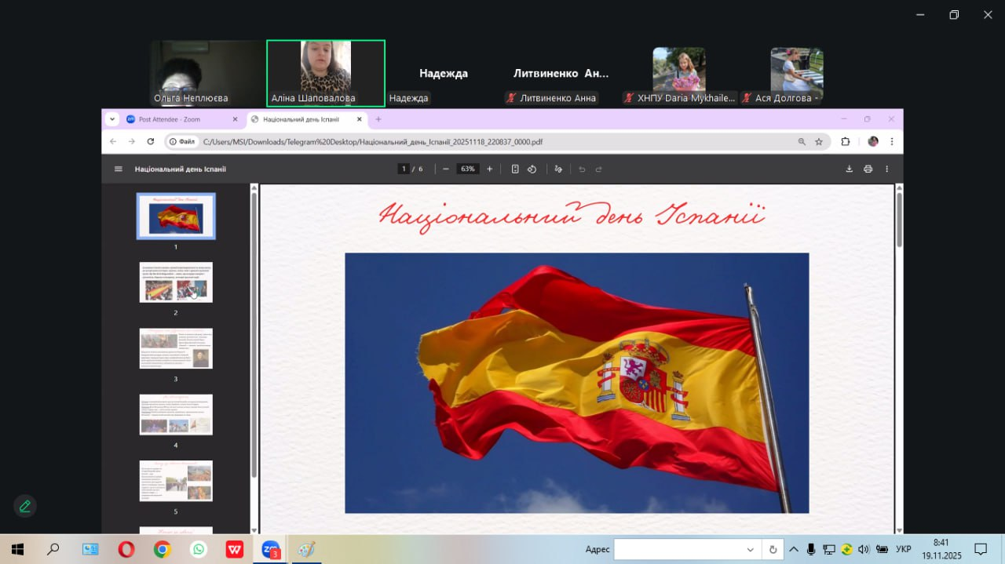Open the browser extensions puzzle icon
The image size is (1005, 564).
(x=846, y=142)
